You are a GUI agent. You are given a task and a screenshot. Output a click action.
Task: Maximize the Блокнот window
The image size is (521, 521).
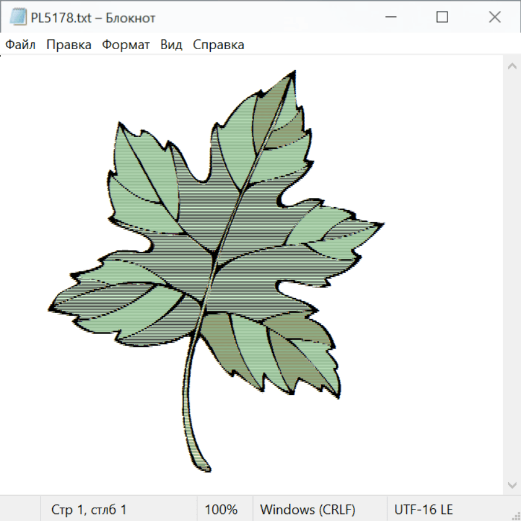tap(442, 17)
